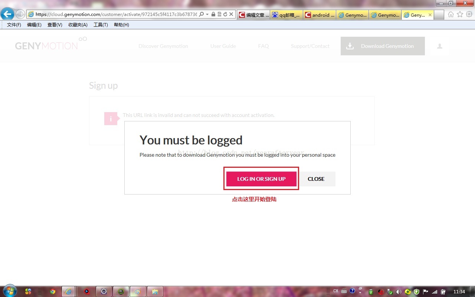The image size is (475, 297).
Task: Launch the colorful pinwheel taskbar app
Action: [x=28, y=292]
